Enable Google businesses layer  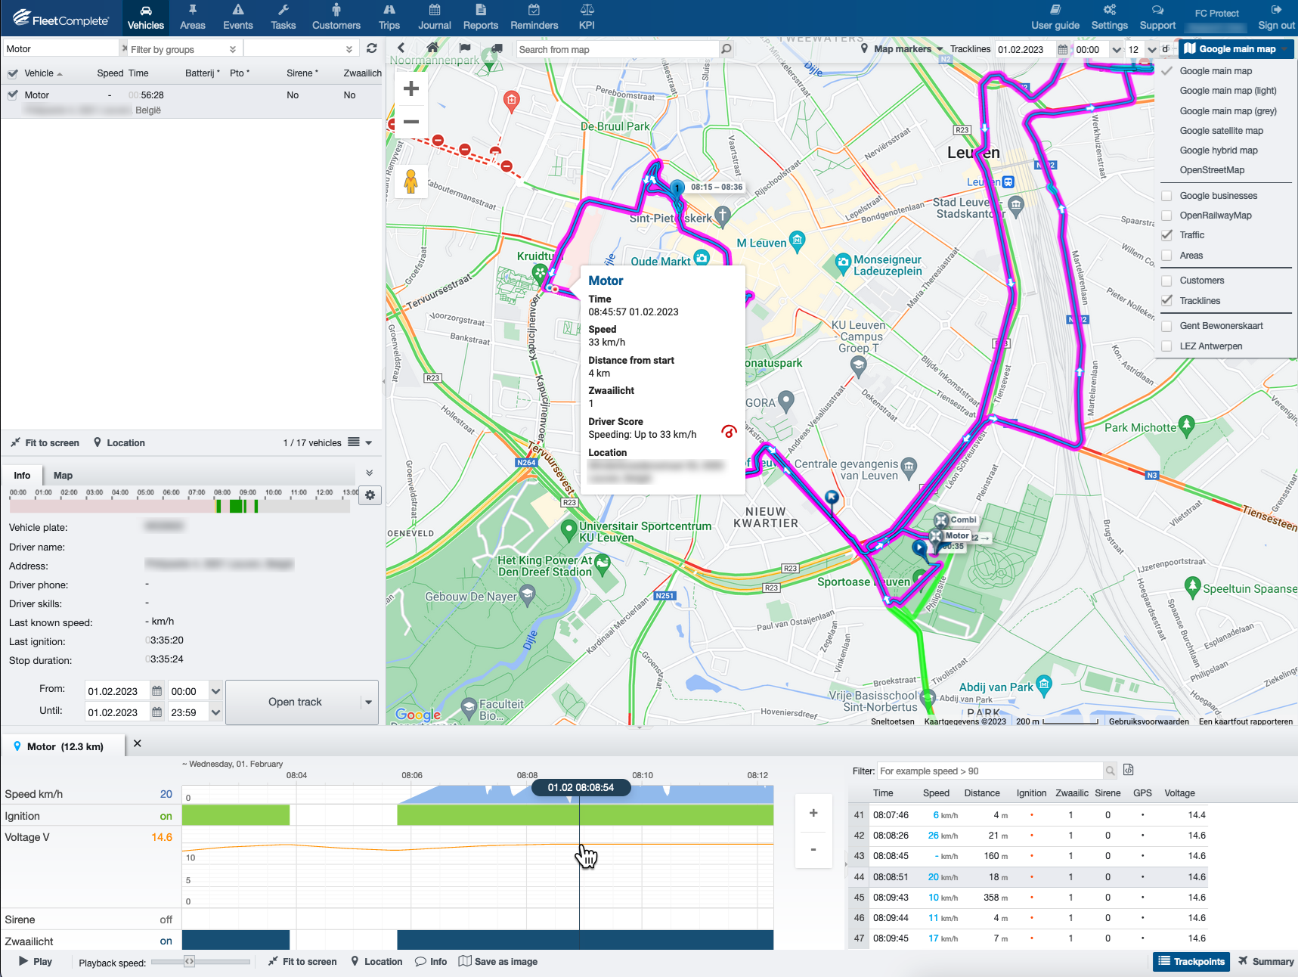(1166, 196)
